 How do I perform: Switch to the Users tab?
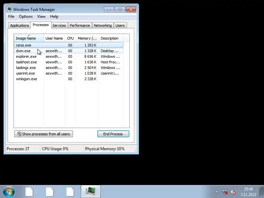point(120,25)
